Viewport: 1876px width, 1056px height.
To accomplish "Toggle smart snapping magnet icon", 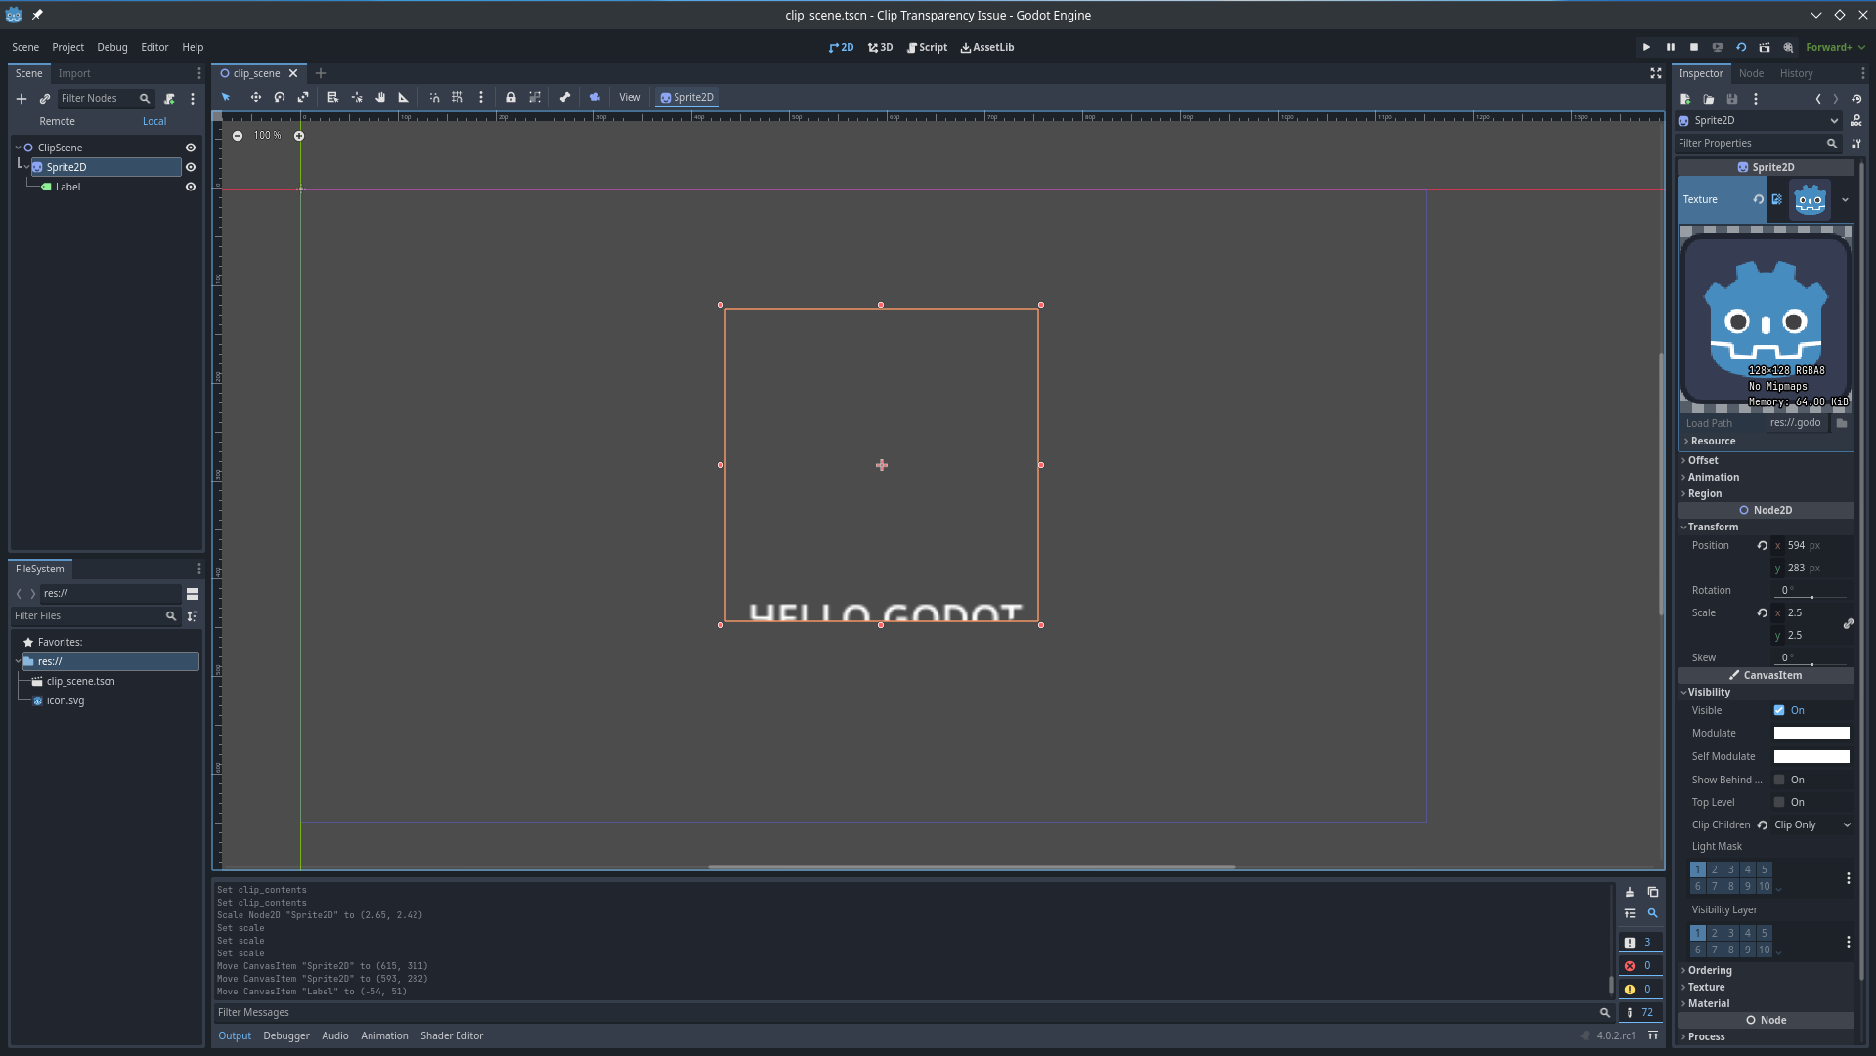I will pos(434,97).
